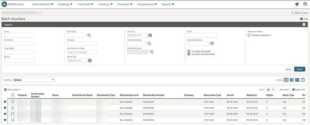
Task: Open the Bookings menu
Action: (x=65, y=4)
